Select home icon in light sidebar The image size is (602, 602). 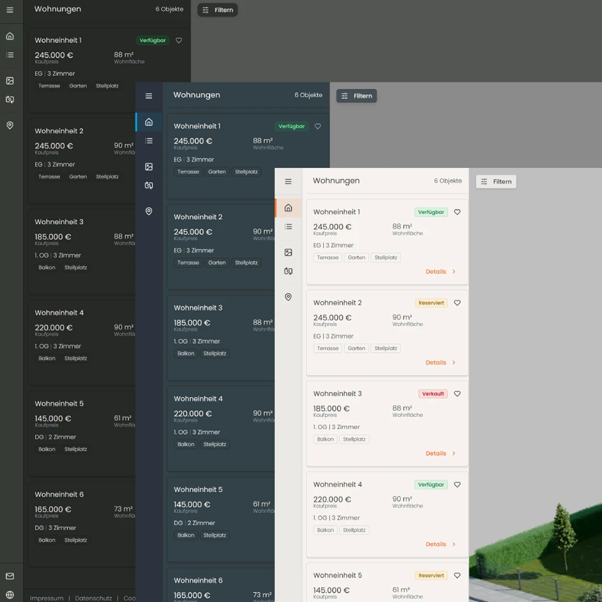[x=288, y=208]
